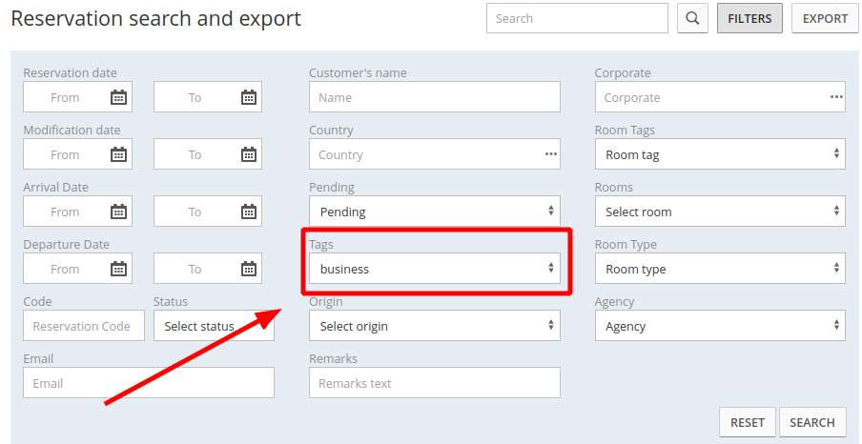This screenshot has height=444, width=862.
Task: Open Modification date From calendar icon
Action: click(x=119, y=154)
